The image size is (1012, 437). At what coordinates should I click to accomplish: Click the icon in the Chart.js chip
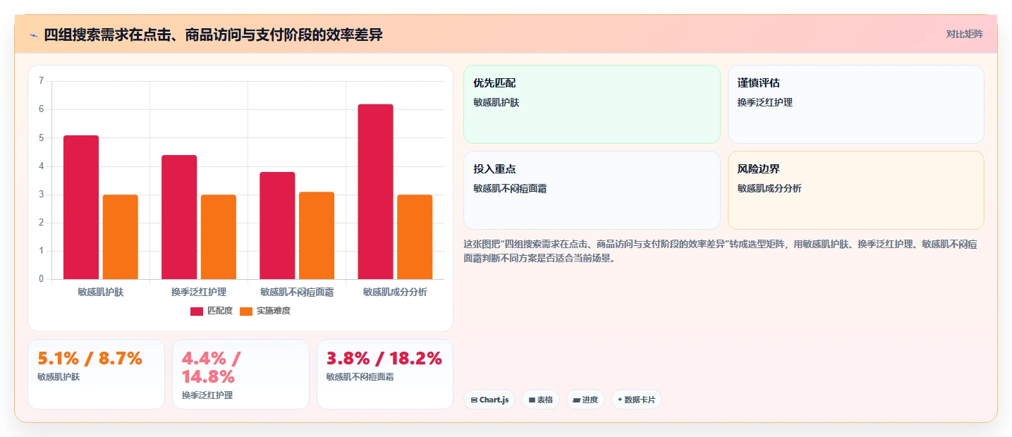(x=474, y=400)
